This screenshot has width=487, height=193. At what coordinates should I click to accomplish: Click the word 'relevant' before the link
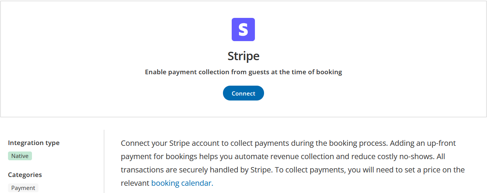click(135, 183)
